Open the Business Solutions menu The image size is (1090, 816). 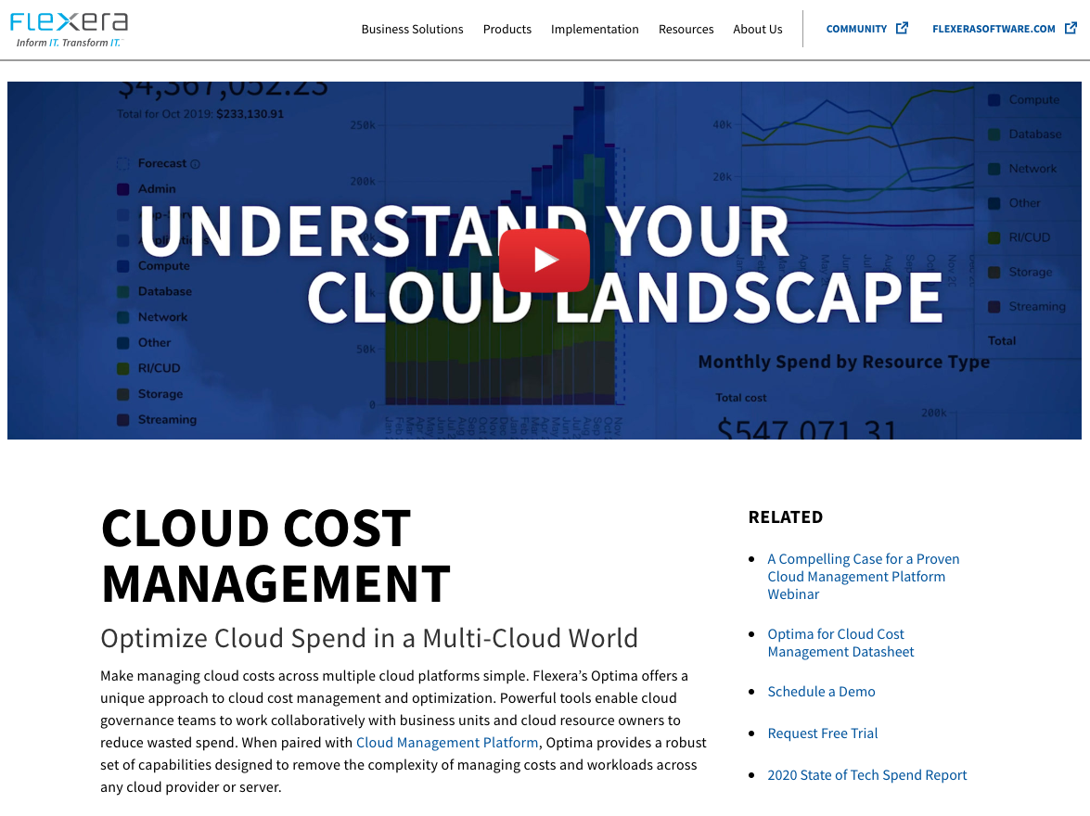tap(412, 30)
